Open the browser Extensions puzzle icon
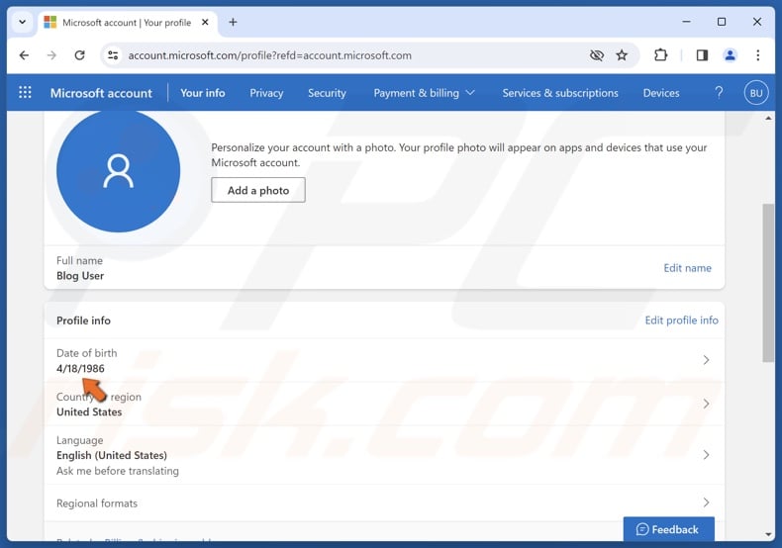The height and width of the screenshot is (548, 782). (660, 55)
